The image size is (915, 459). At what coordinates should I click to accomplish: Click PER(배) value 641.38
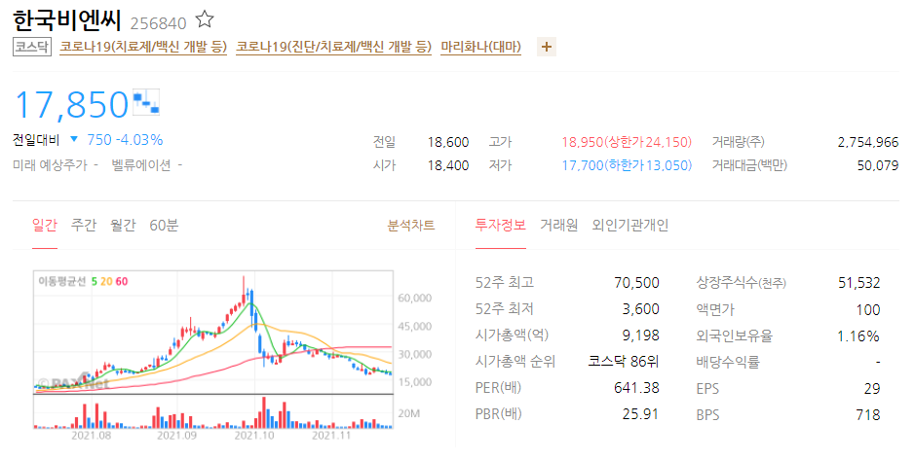636,388
